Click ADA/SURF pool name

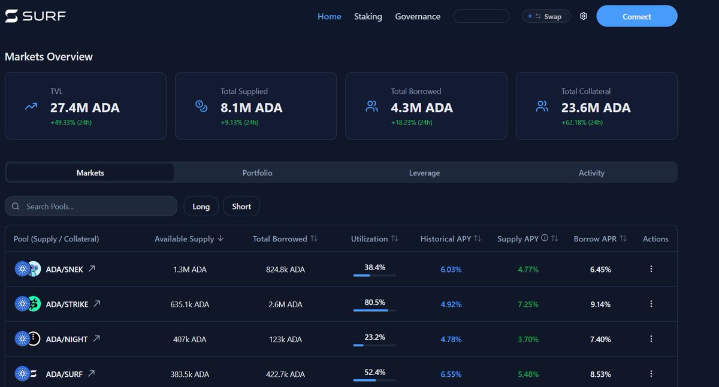(64, 373)
